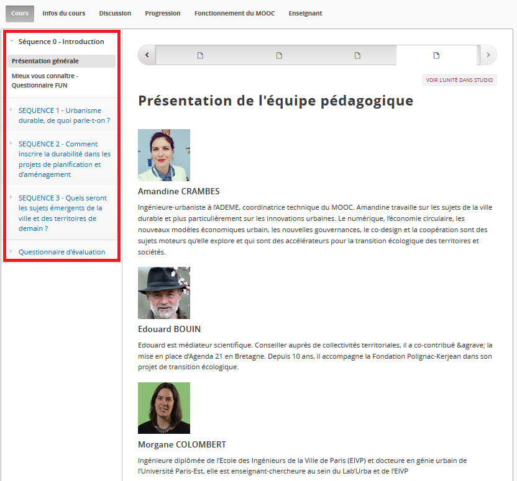Select Présentation générale subsection
This screenshot has height=481, width=517.
click(x=62, y=61)
